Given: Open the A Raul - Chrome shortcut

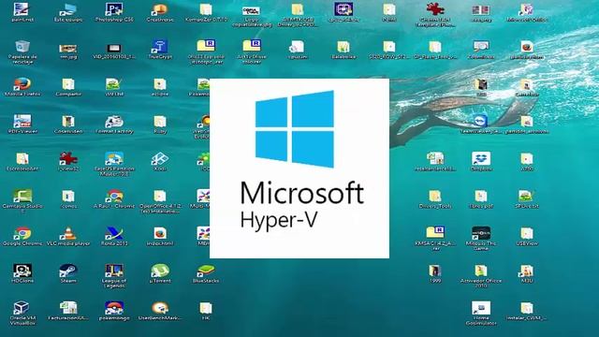Looking at the screenshot, I should coord(114,198).
